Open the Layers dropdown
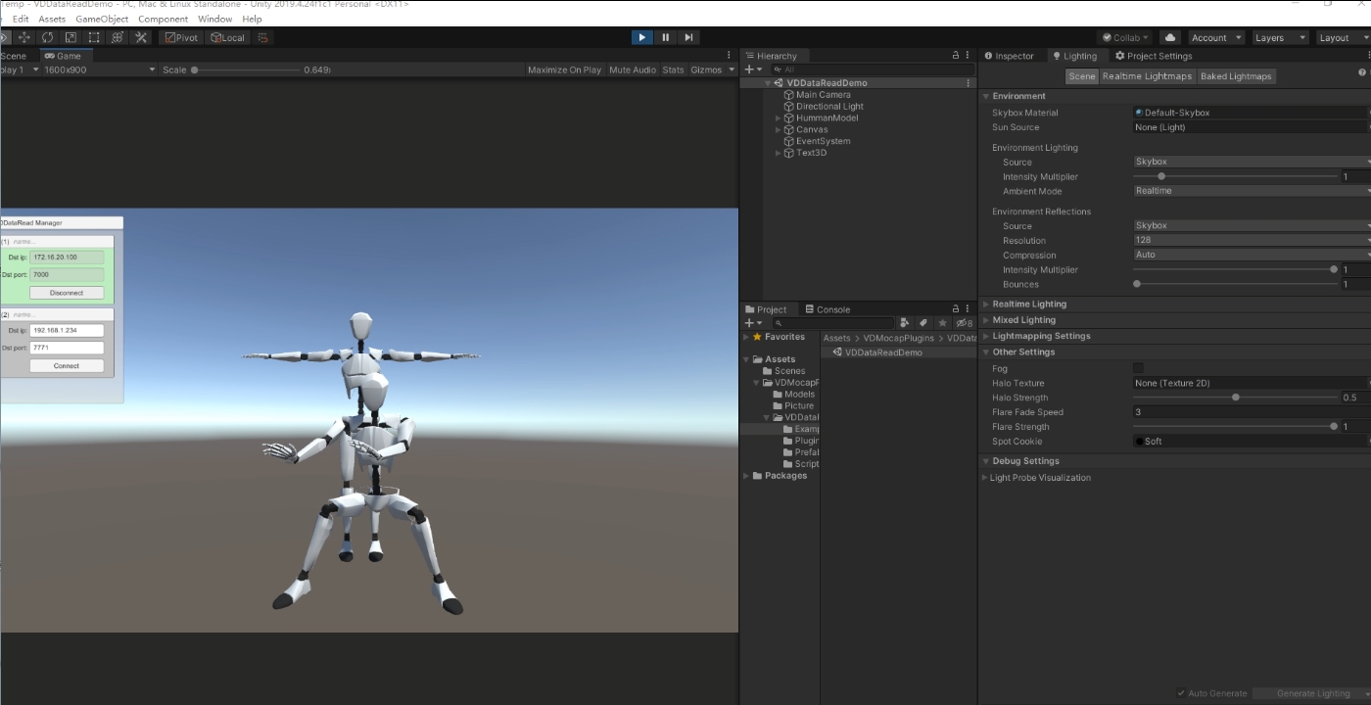 coord(1279,37)
